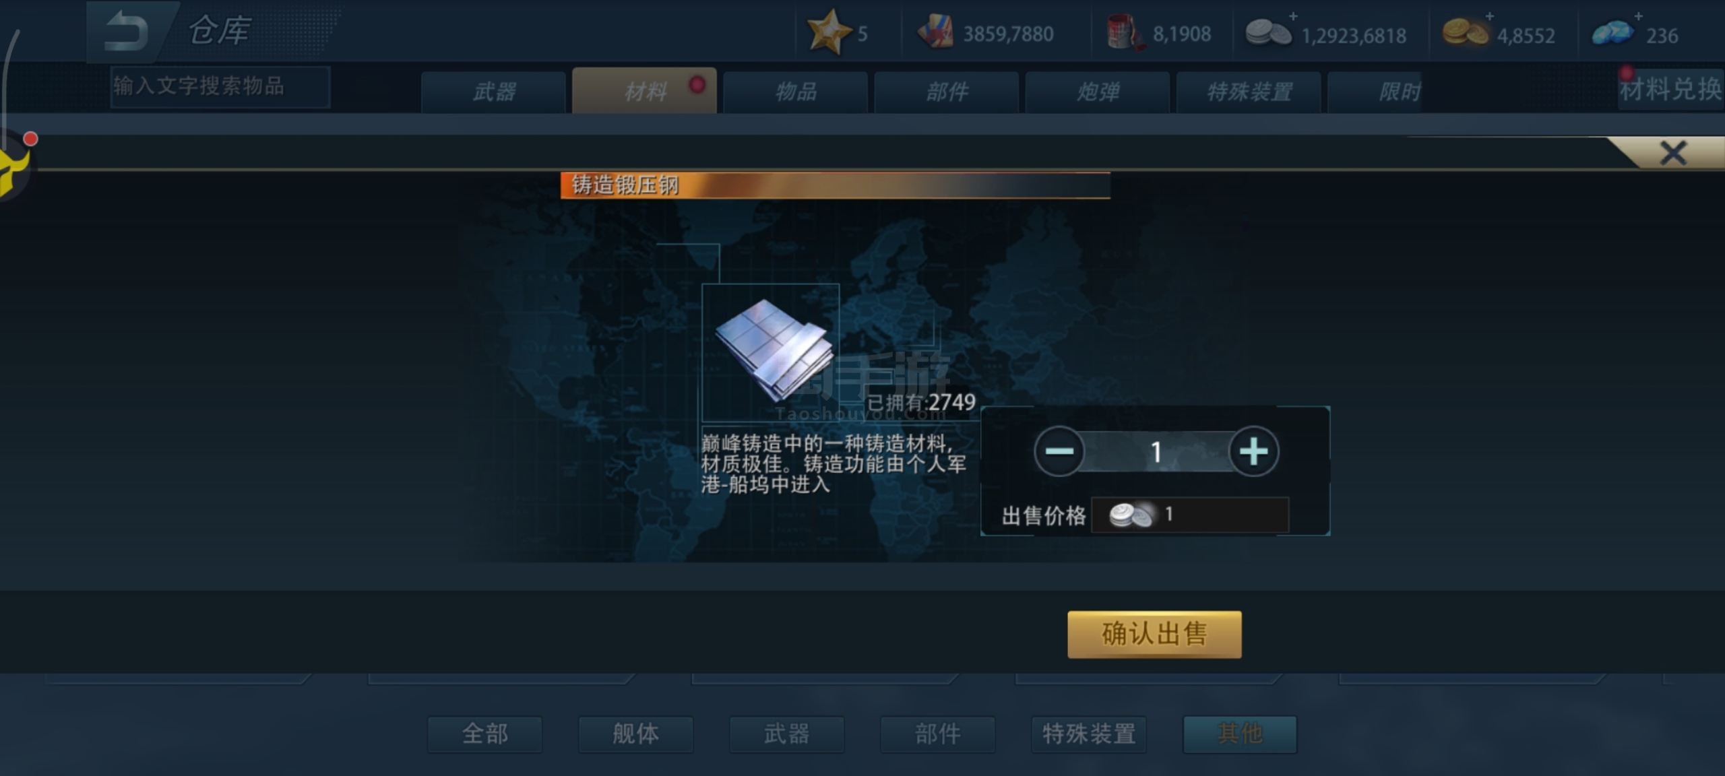Decrease sell quantity with minus button
The image size is (1725, 776).
[1059, 451]
